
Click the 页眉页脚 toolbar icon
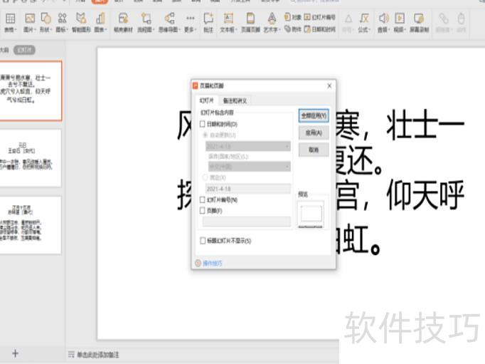tap(250, 21)
